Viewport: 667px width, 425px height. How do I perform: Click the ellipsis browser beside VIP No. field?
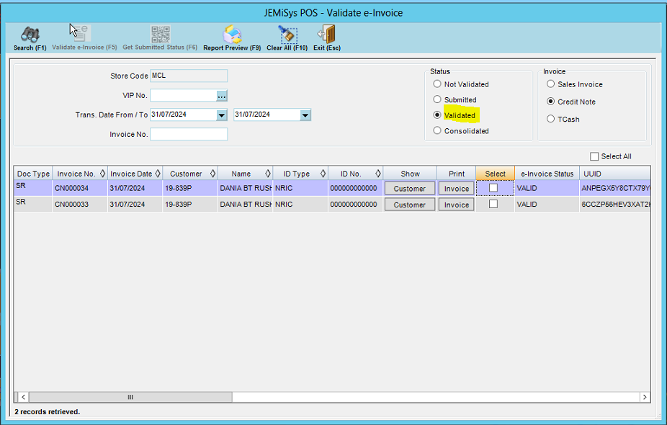tap(222, 95)
